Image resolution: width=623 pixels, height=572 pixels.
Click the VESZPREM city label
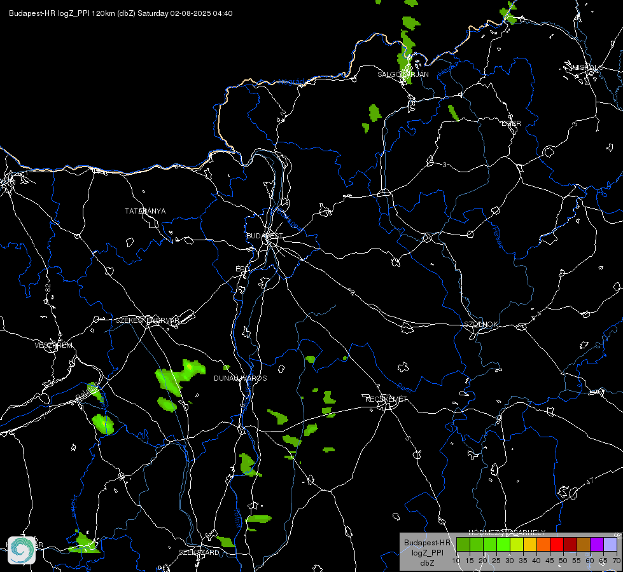(53, 345)
